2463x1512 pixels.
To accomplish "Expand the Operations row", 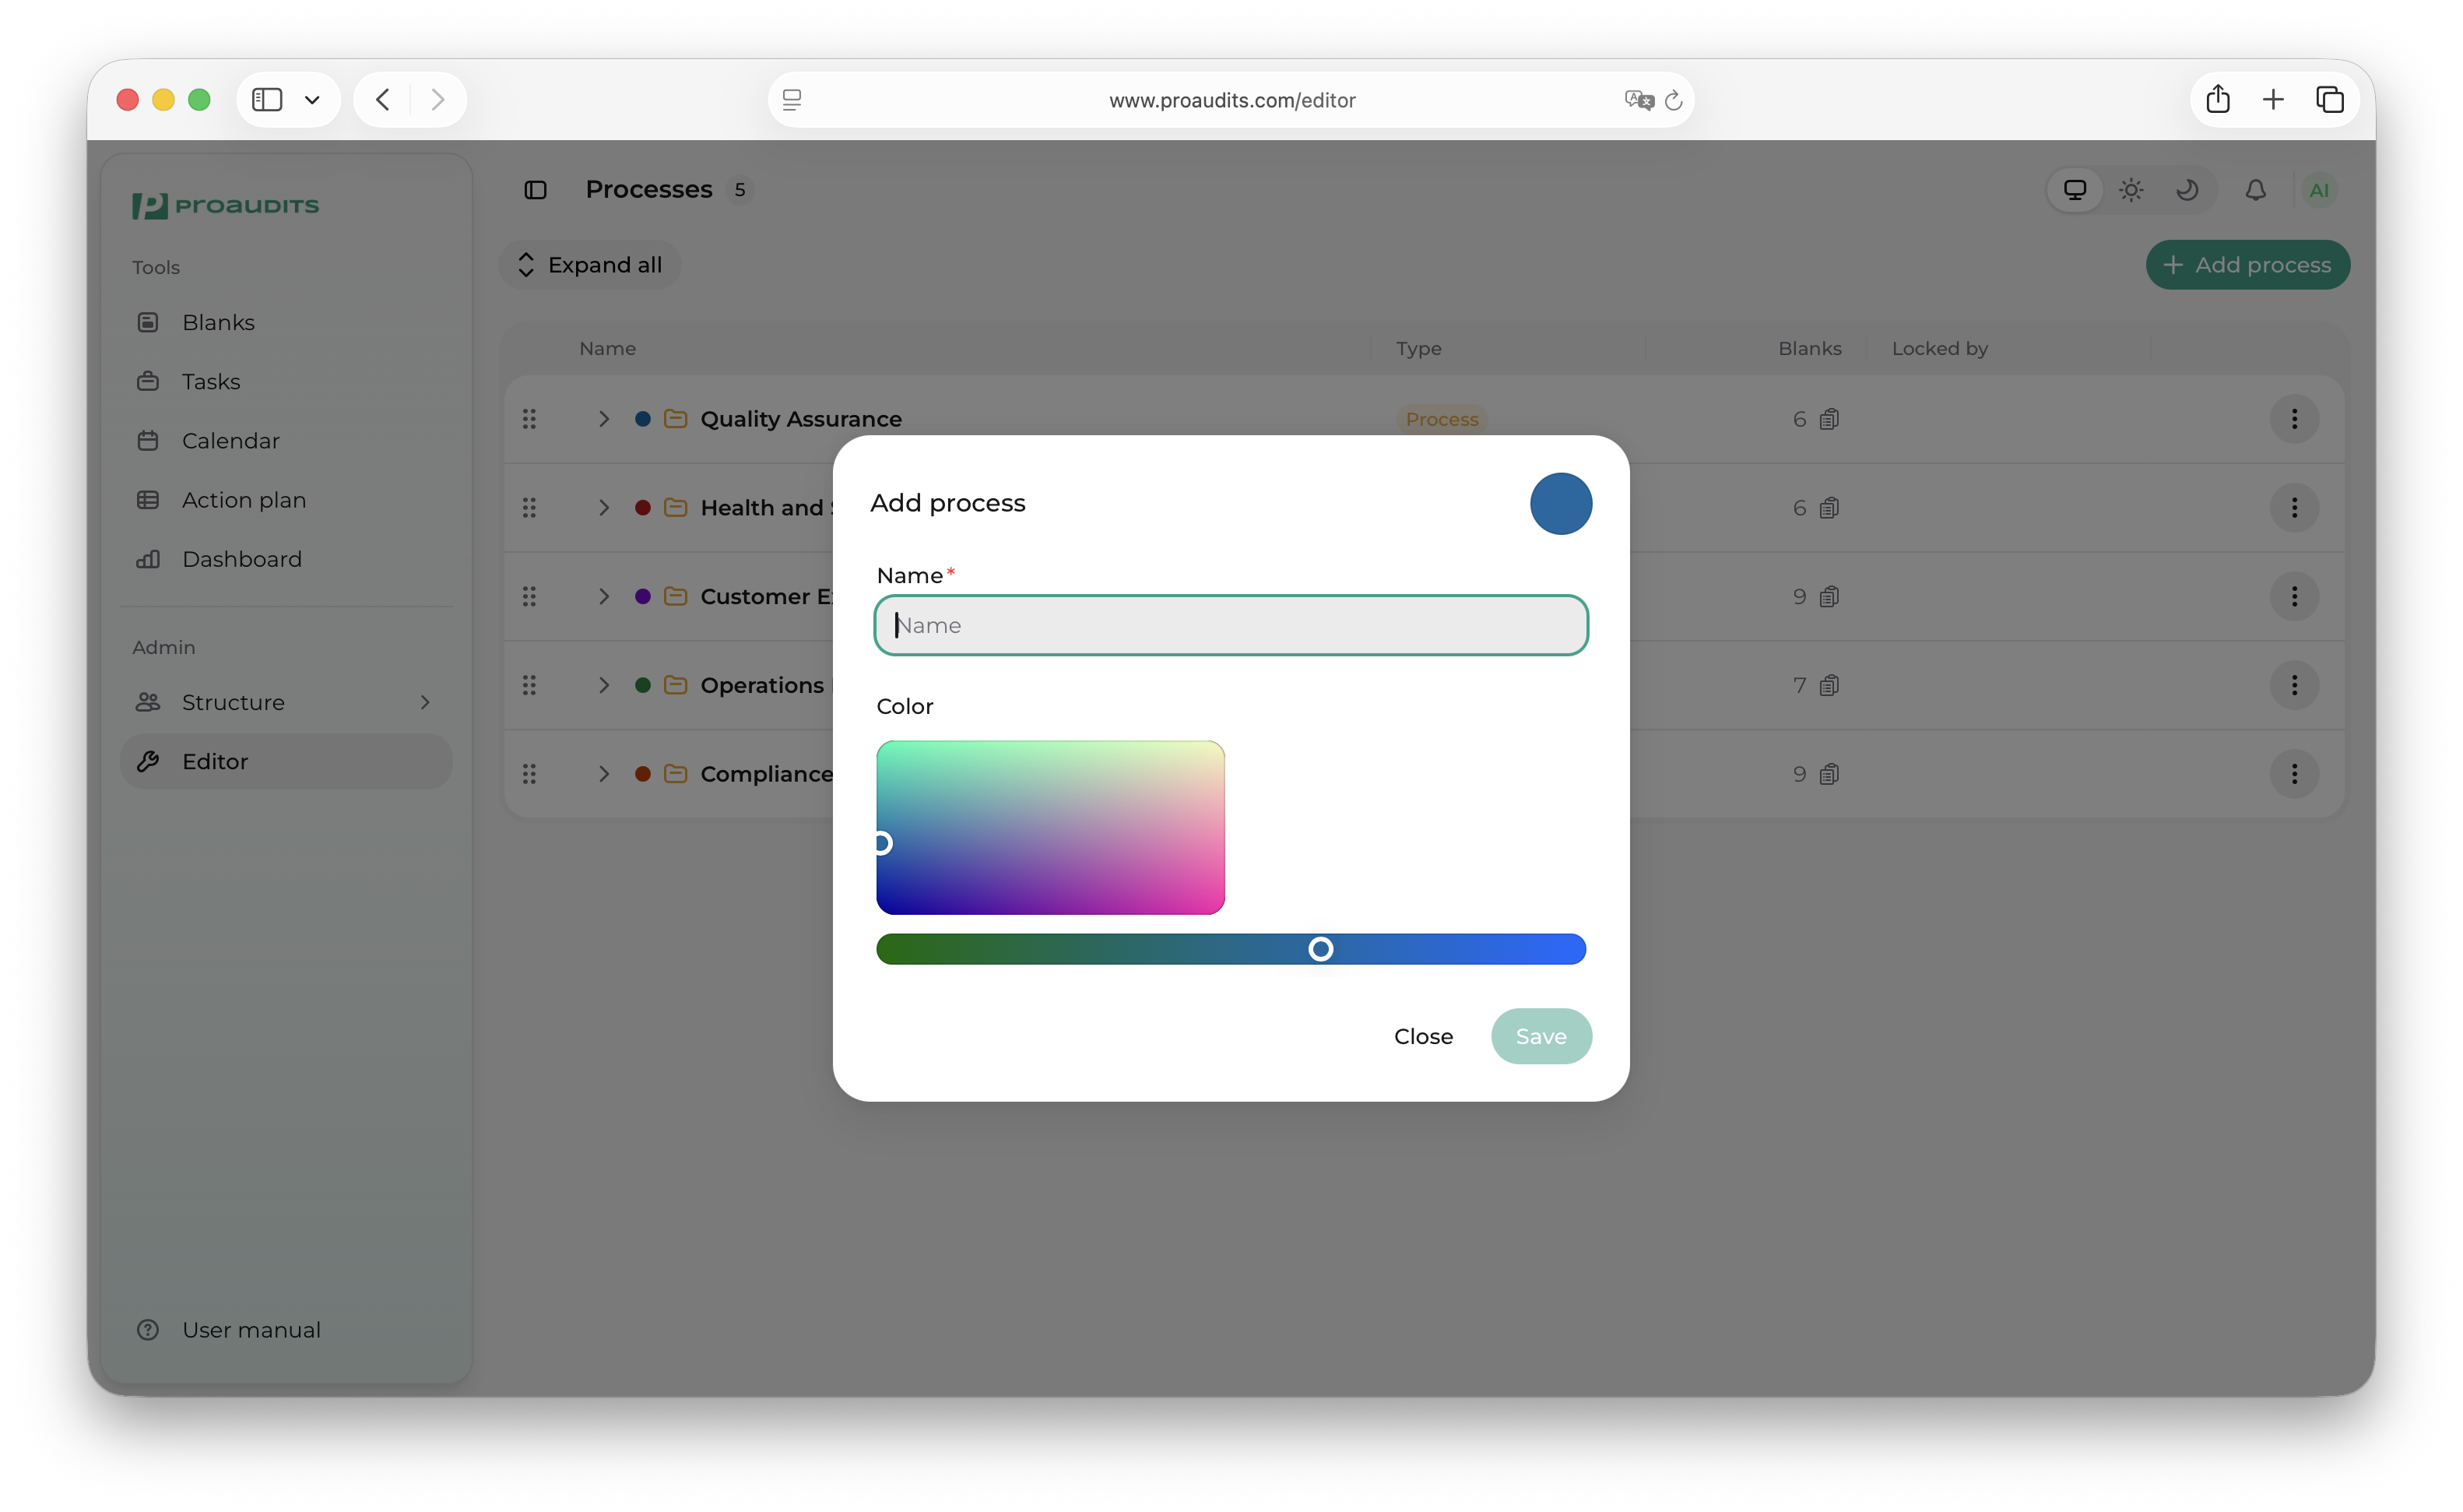I will (x=604, y=685).
